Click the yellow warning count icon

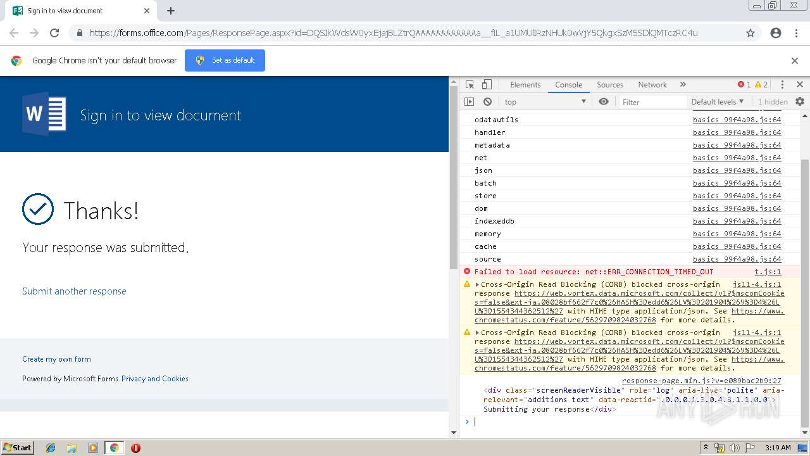point(761,84)
